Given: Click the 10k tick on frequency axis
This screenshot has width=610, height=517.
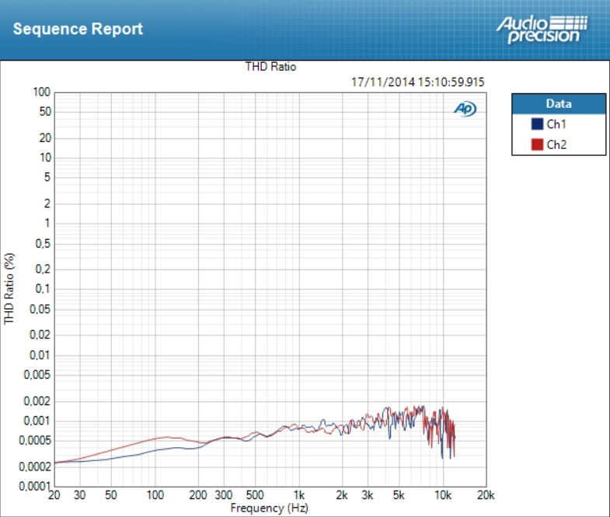Looking at the screenshot, I should pyautogui.click(x=443, y=495).
